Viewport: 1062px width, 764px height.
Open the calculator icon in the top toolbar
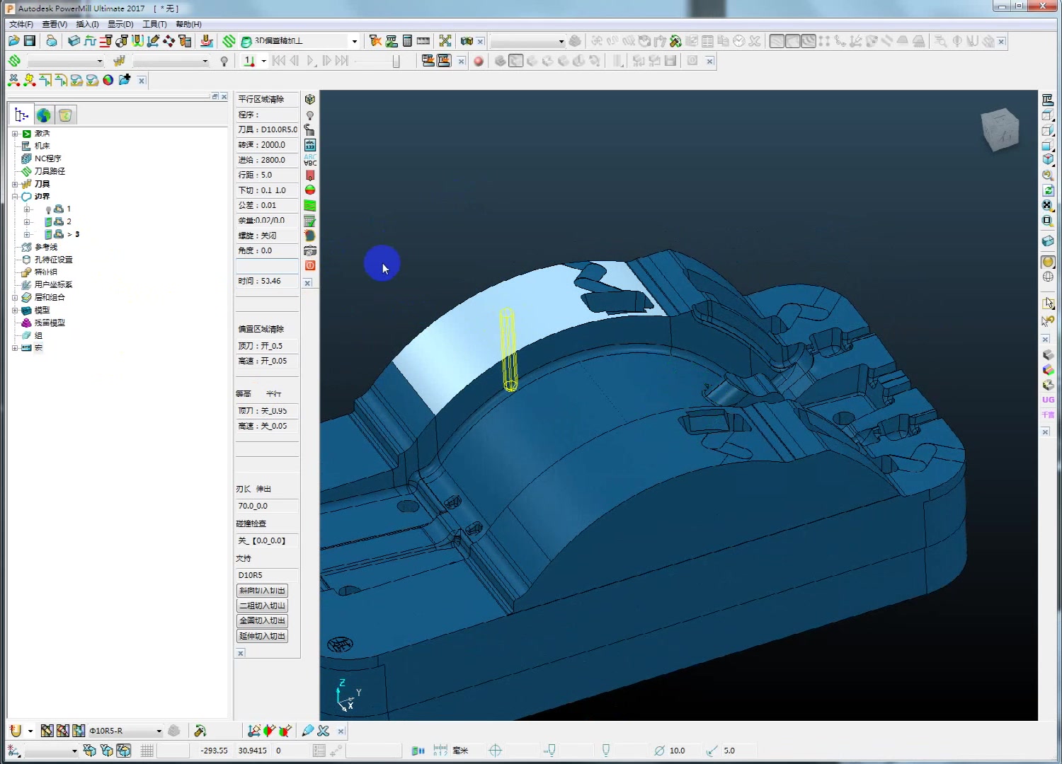point(407,41)
